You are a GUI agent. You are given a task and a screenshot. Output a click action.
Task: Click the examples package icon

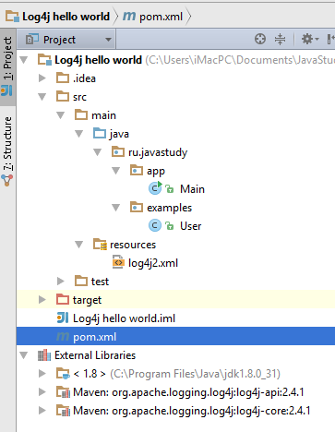coord(137,207)
